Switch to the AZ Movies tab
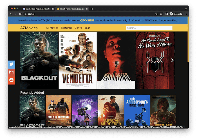Viewport: 197px width, 139px height. tap(38, 9)
